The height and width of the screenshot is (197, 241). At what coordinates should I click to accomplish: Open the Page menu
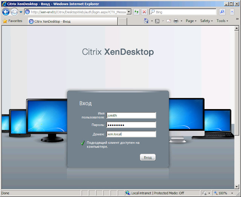click(191, 21)
